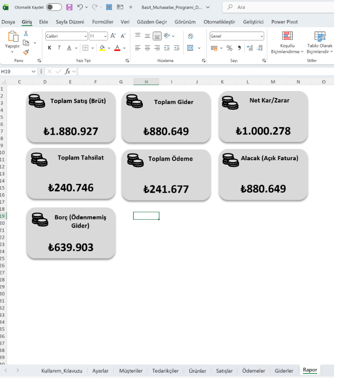349x378 pixels.
Task: Click the H19 name box
Action: [x=18, y=72]
